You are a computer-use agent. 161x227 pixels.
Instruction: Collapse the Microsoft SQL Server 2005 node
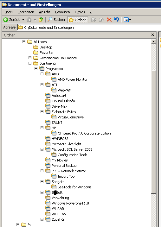(42, 149)
